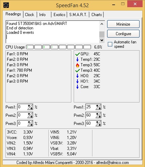
Task: Click the alfredo@almico.com email in footer
Action: pyautogui.click(x=112, y=163)
